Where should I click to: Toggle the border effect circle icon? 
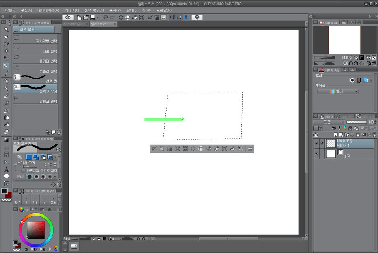pyautogui.click(x=352, y=81)
